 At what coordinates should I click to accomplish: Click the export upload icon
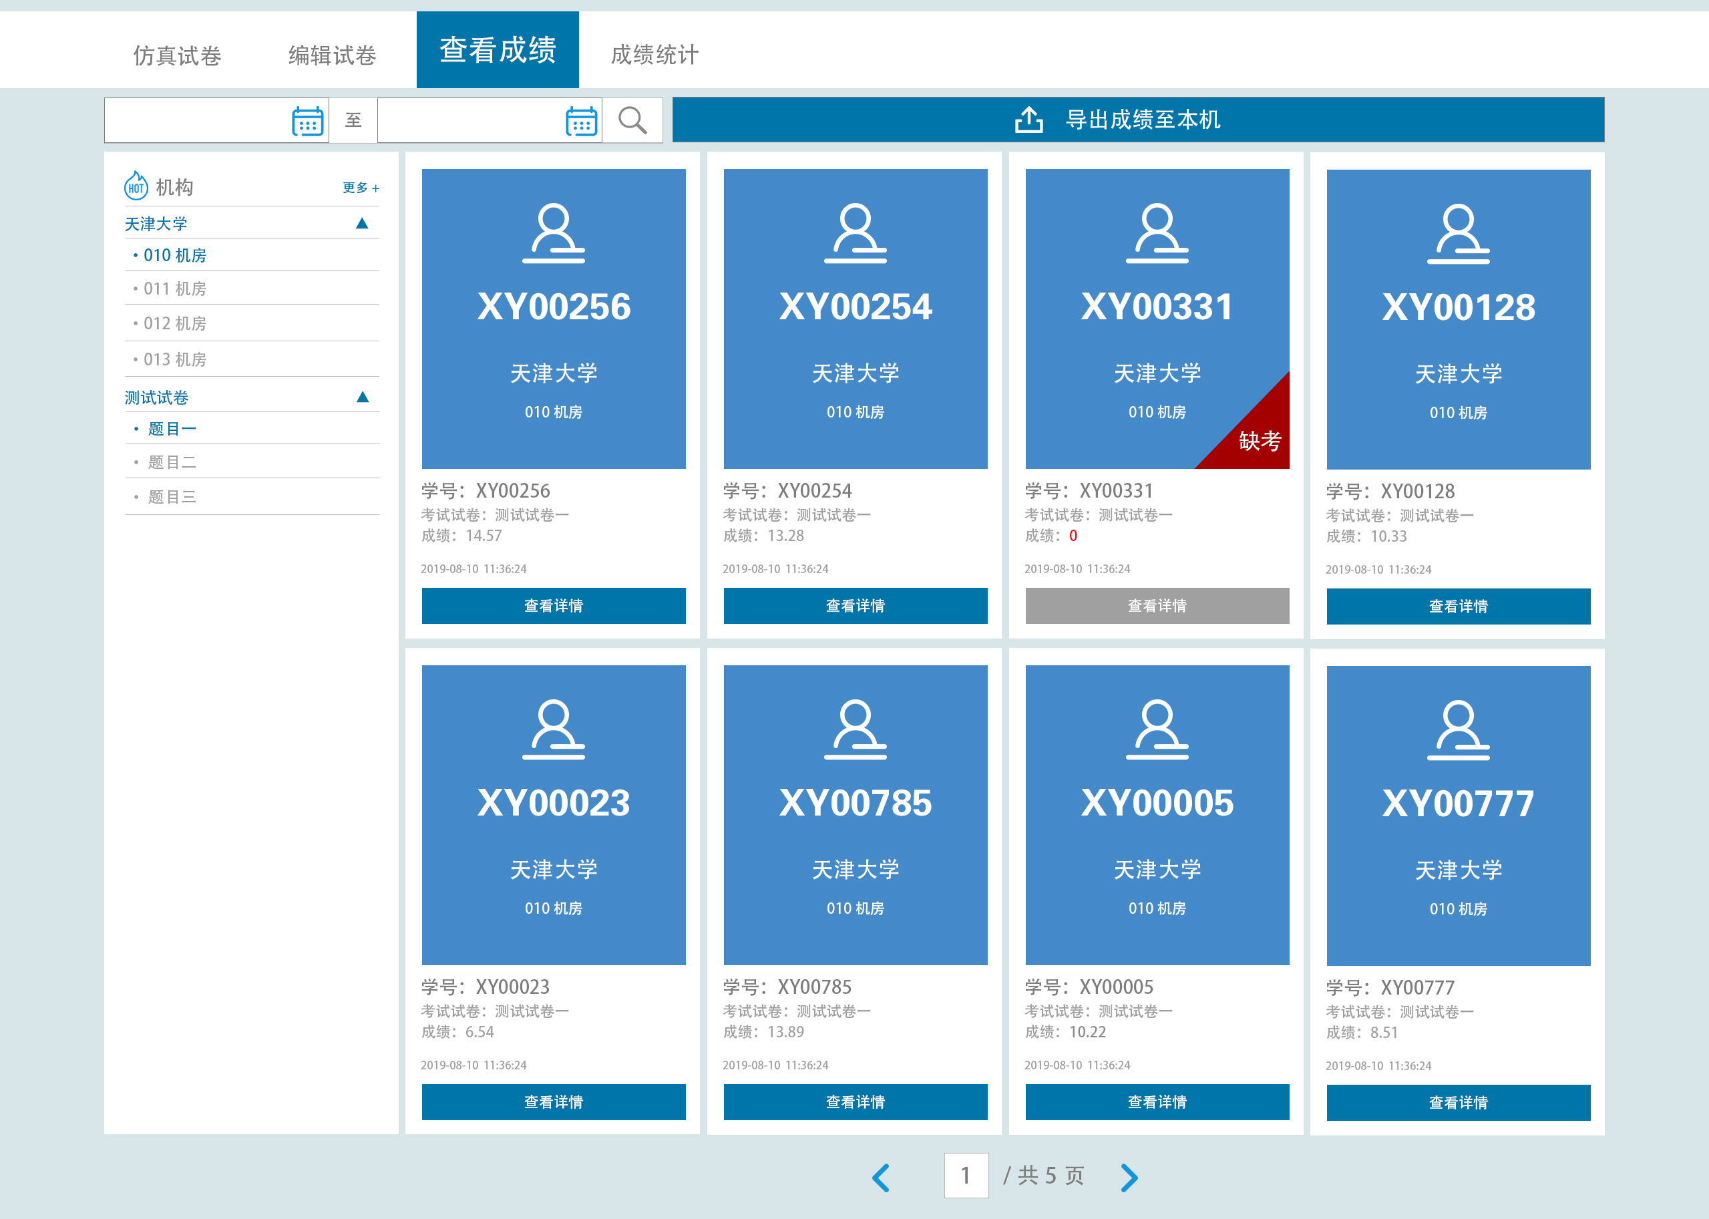point(1028,120)
